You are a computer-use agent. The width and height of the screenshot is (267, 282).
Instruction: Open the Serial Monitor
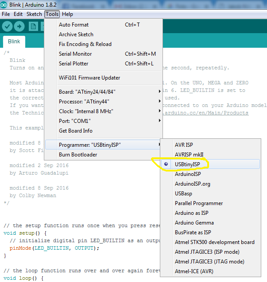pyautogui.click(x=103, y=54)
